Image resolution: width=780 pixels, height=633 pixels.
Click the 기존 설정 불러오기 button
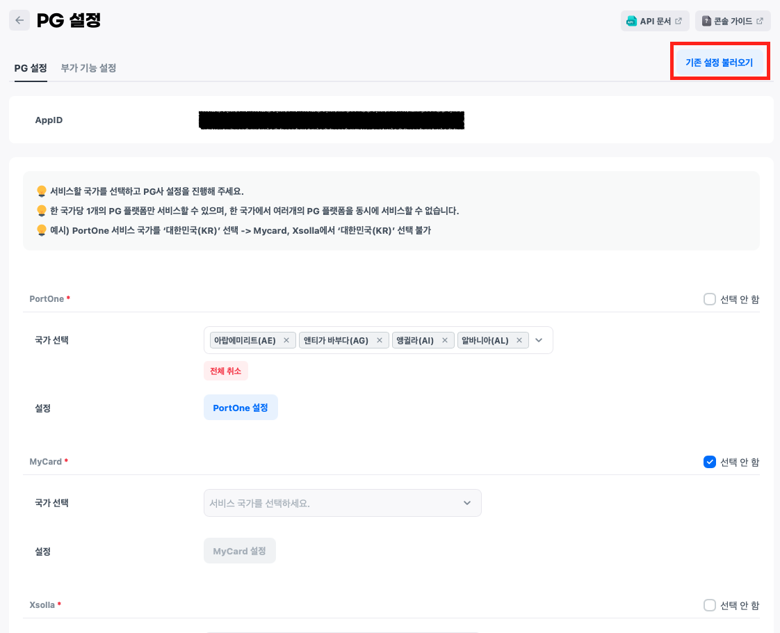point(719,63)
